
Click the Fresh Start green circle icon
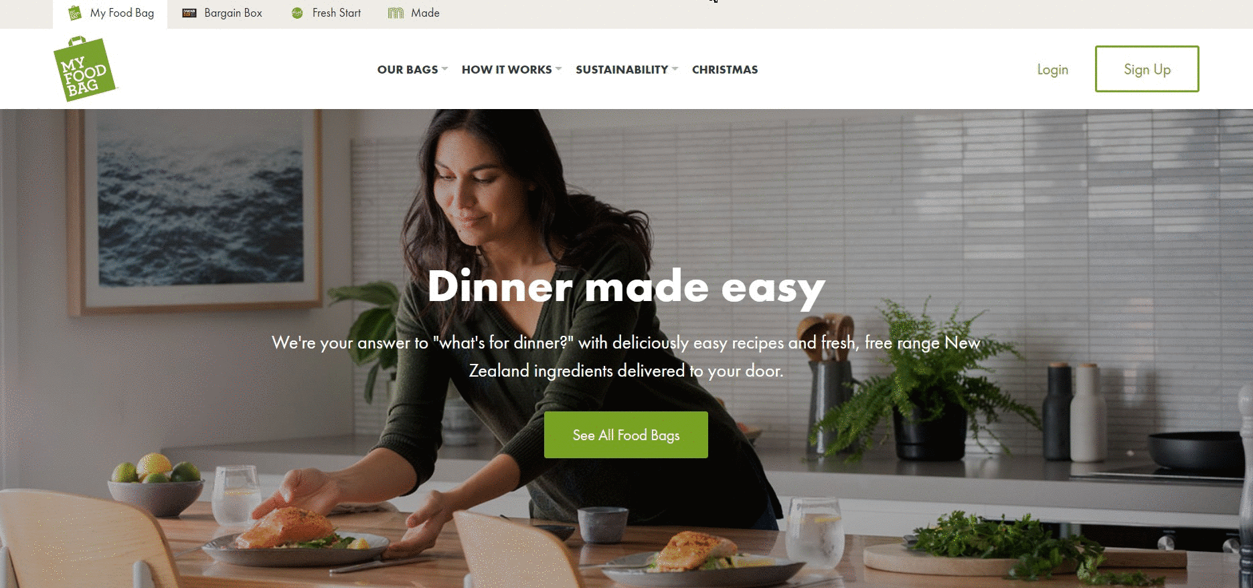(297, 13)
